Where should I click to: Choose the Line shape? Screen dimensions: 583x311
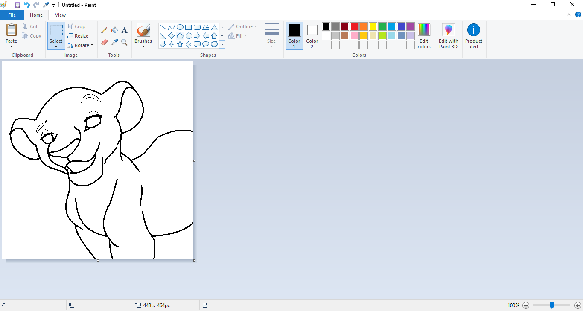163,27
